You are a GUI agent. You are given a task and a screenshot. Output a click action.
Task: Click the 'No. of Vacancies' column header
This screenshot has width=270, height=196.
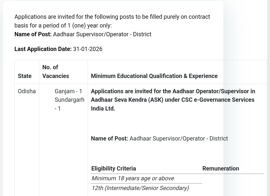[55, 72]
